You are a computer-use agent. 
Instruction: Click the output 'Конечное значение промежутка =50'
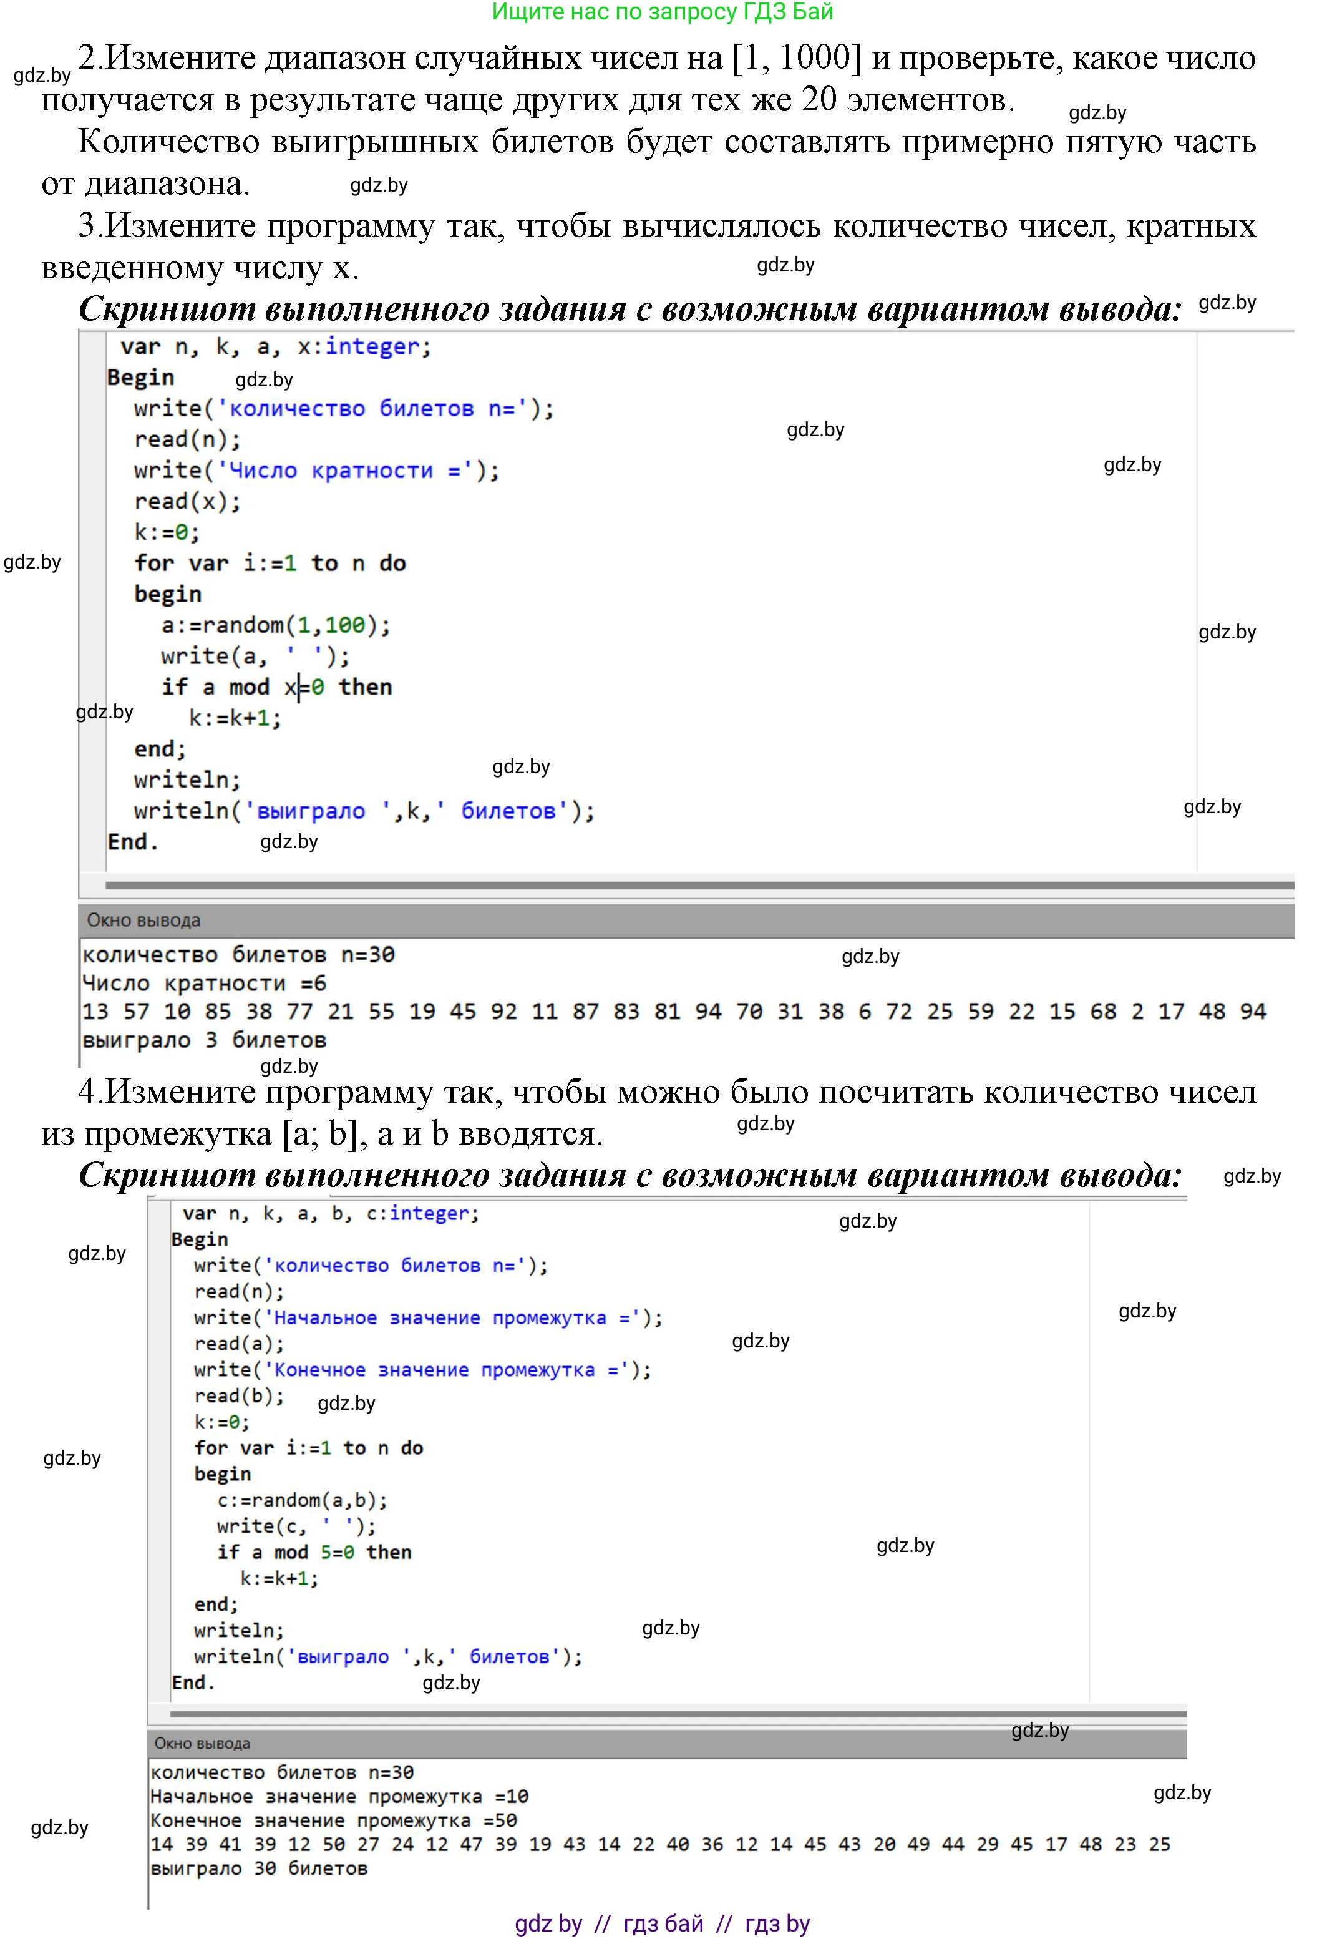point(334,1820)
